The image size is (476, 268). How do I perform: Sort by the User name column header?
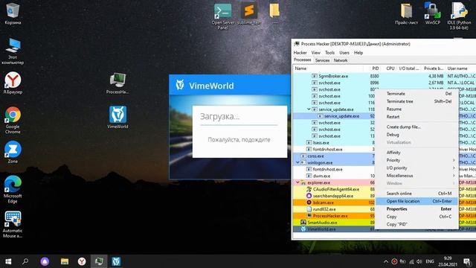click(x=460, y=68)
